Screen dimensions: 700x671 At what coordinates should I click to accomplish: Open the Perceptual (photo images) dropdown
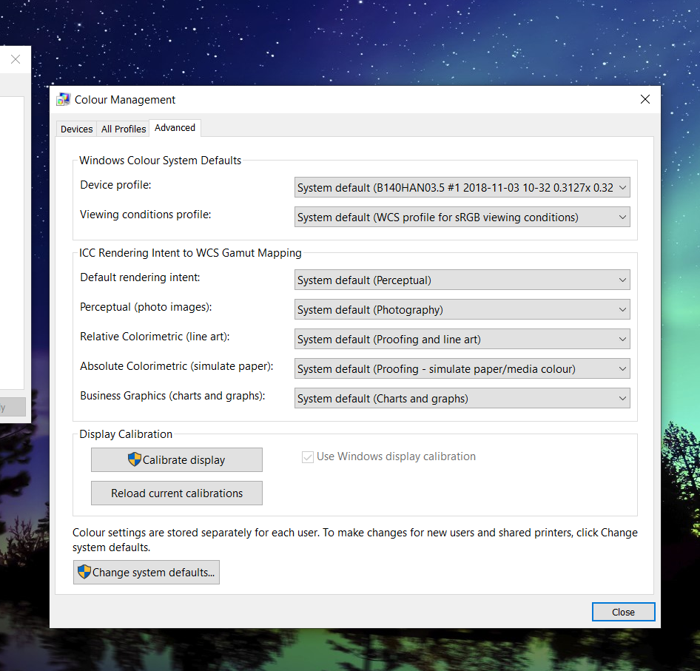462,309
